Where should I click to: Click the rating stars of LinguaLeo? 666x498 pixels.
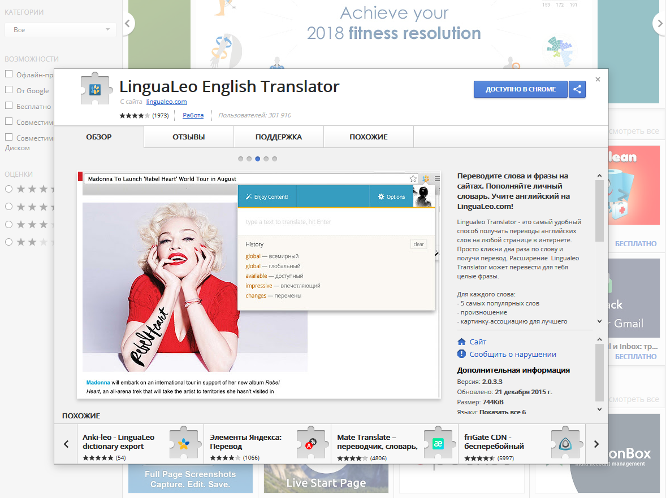click(x=135, y=115)
